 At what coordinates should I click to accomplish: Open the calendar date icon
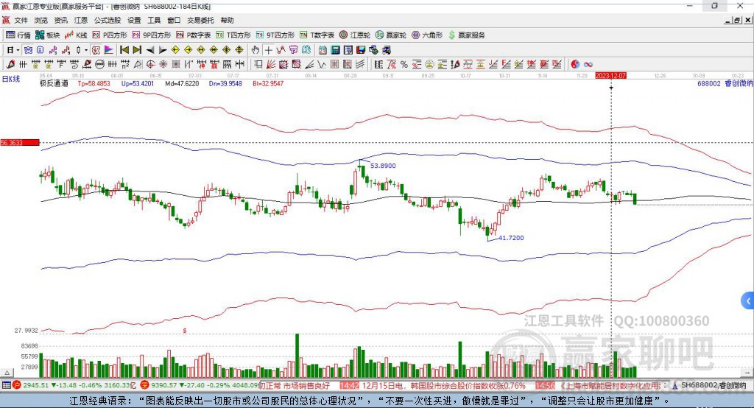click(323, 50)
